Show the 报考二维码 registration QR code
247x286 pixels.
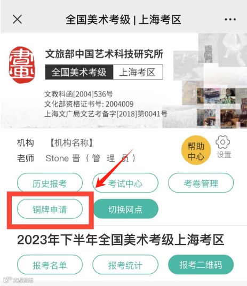201,265
